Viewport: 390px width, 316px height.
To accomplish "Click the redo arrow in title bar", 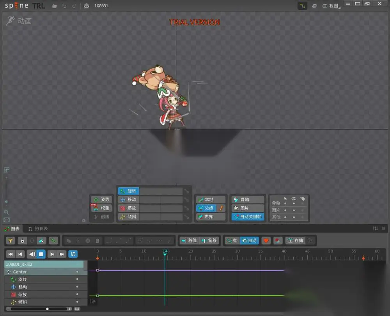I will click(x=74, y=6).
